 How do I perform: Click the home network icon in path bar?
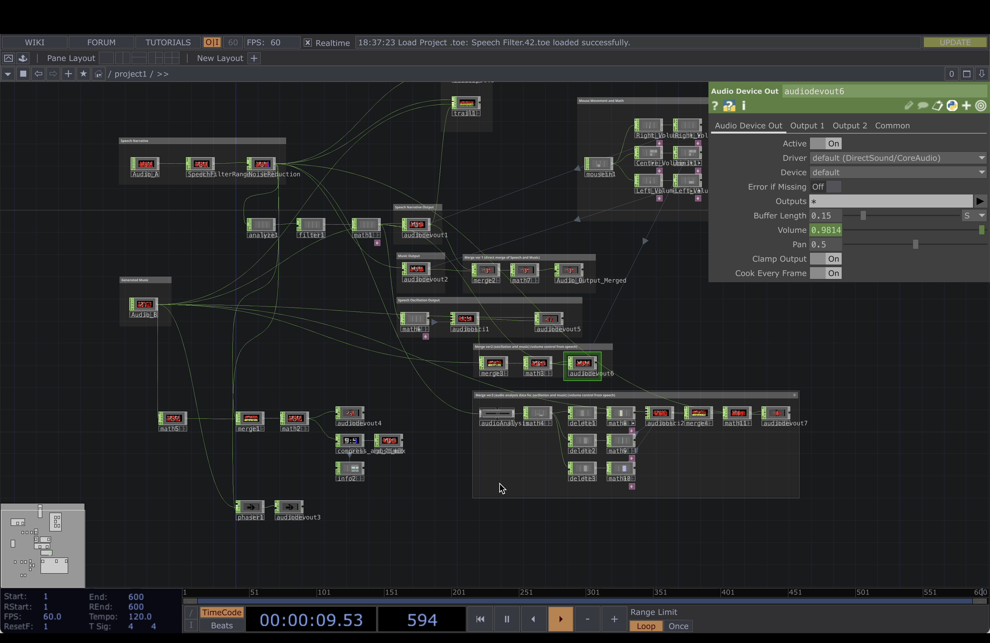98,74
